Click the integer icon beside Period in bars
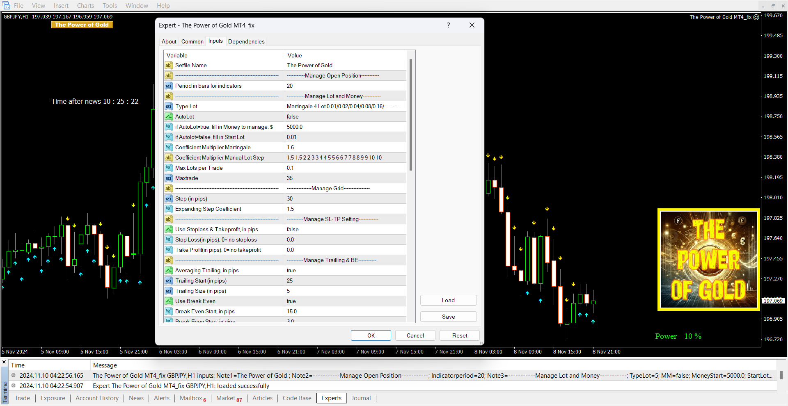 pos(168,86)
